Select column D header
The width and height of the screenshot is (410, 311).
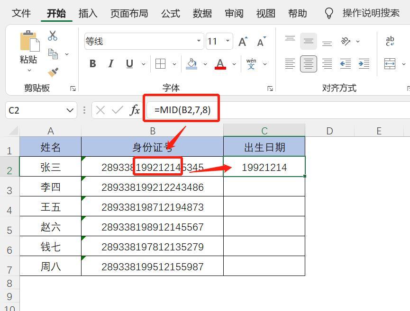pos(330,131)
